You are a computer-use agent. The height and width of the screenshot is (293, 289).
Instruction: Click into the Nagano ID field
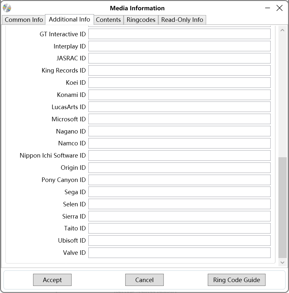(x=180, y=131)
